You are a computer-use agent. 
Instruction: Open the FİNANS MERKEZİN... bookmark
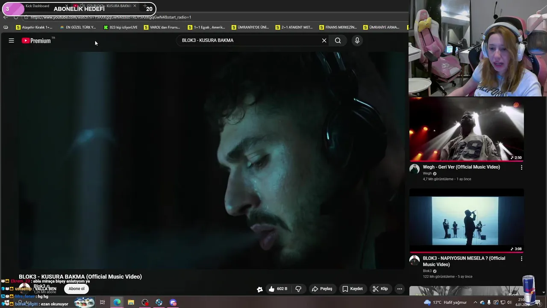(x=338, y=27)
